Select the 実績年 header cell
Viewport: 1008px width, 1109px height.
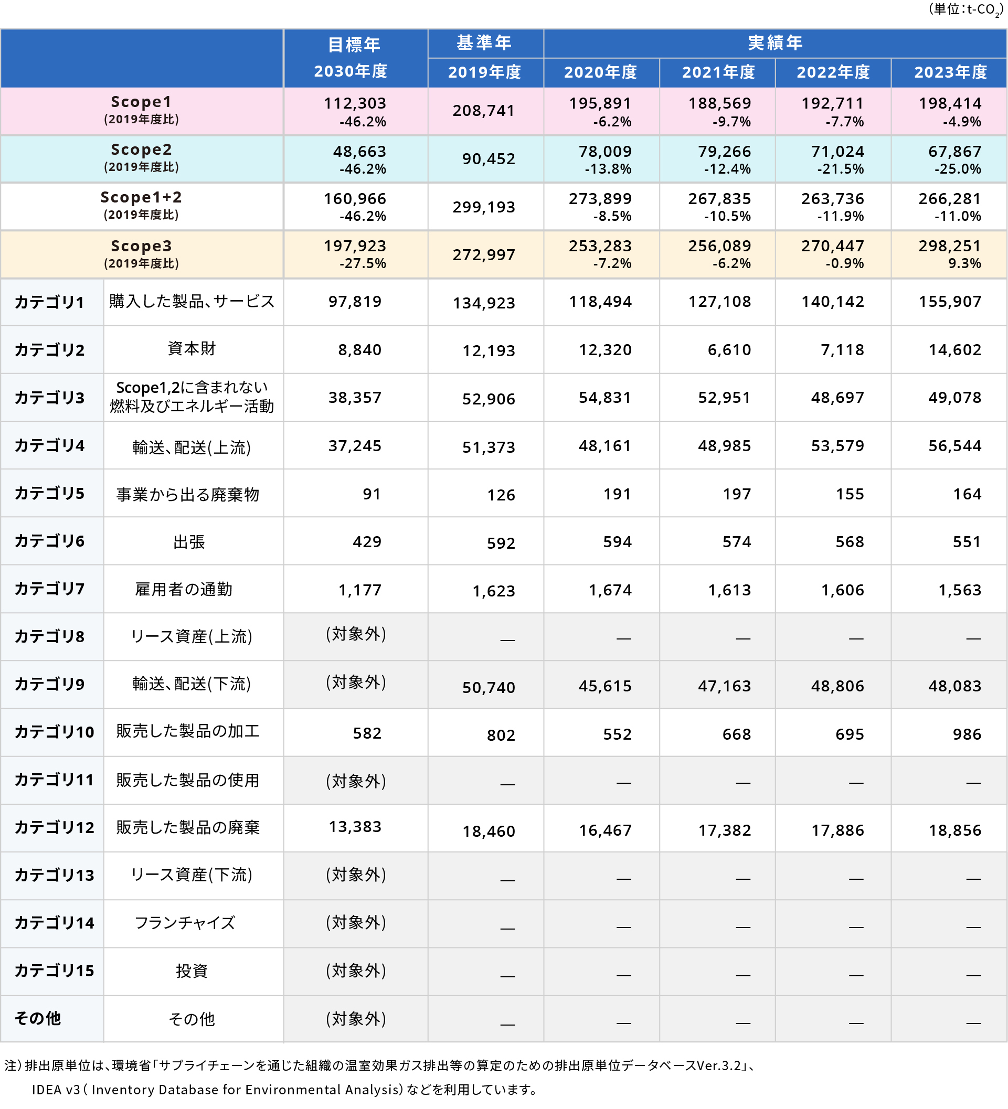coord(774,44)
